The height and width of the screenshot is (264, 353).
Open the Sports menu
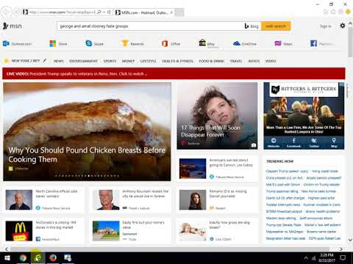[110, 61]
